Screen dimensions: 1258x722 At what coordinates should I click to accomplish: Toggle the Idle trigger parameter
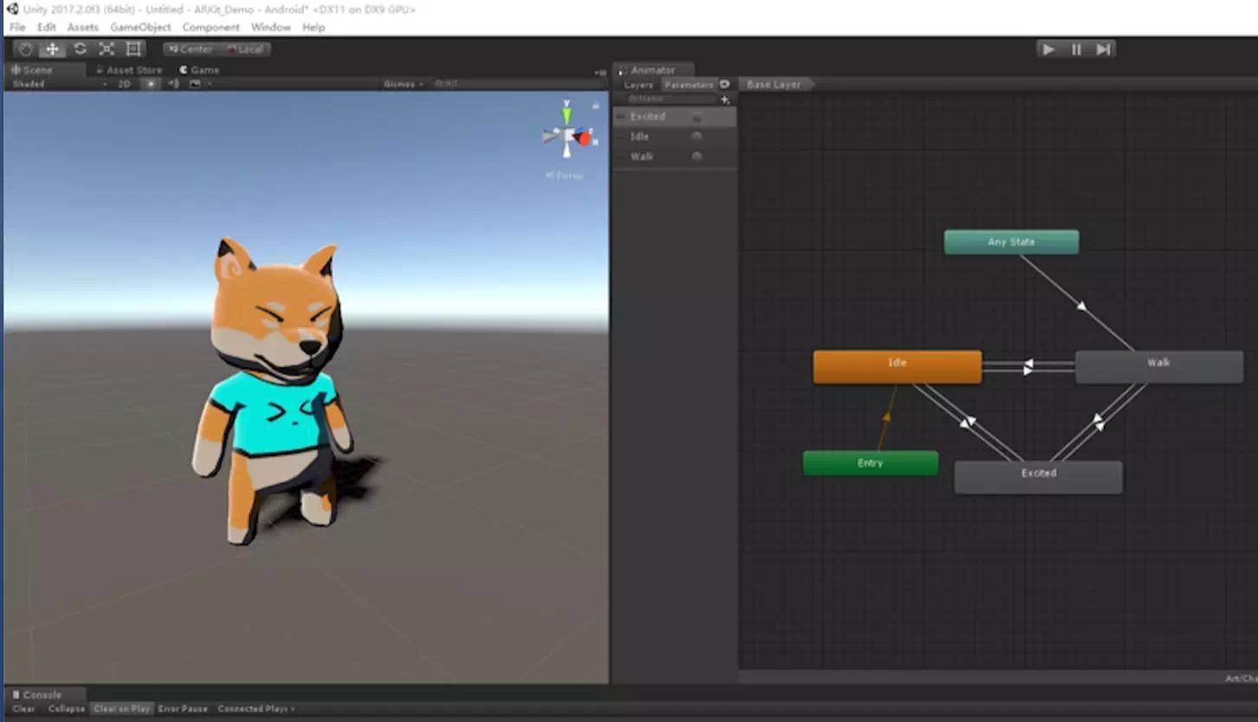[x=697, y=136]
